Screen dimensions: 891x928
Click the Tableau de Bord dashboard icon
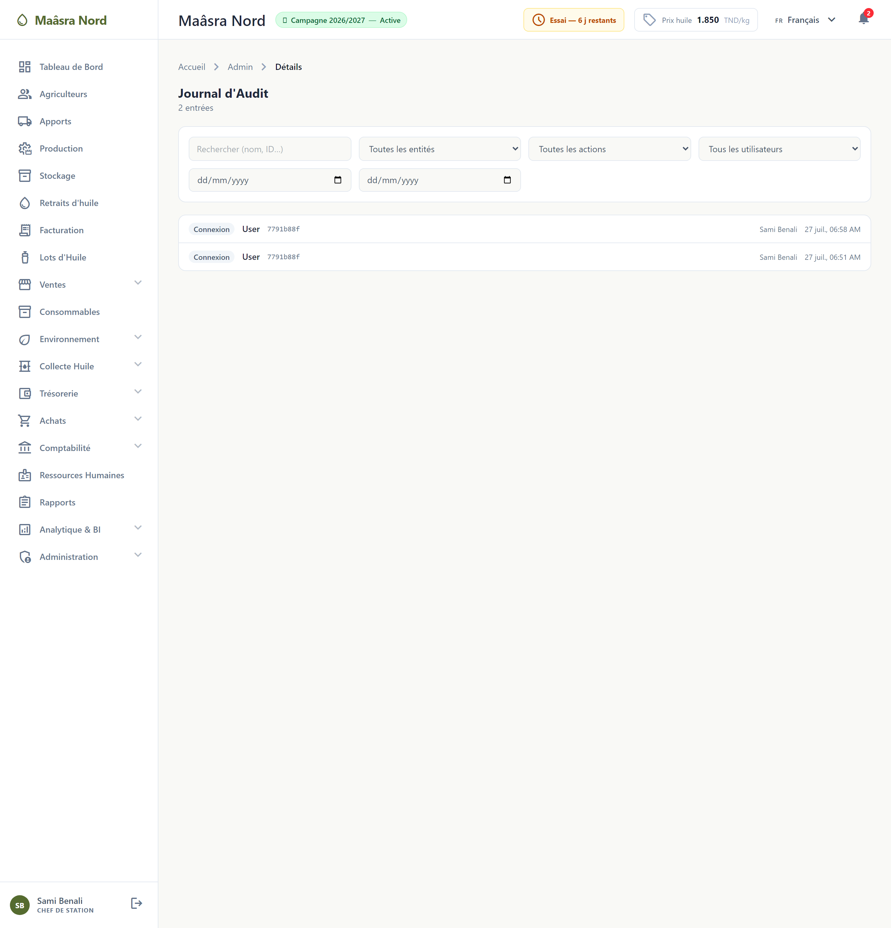(x=25, y=67)
